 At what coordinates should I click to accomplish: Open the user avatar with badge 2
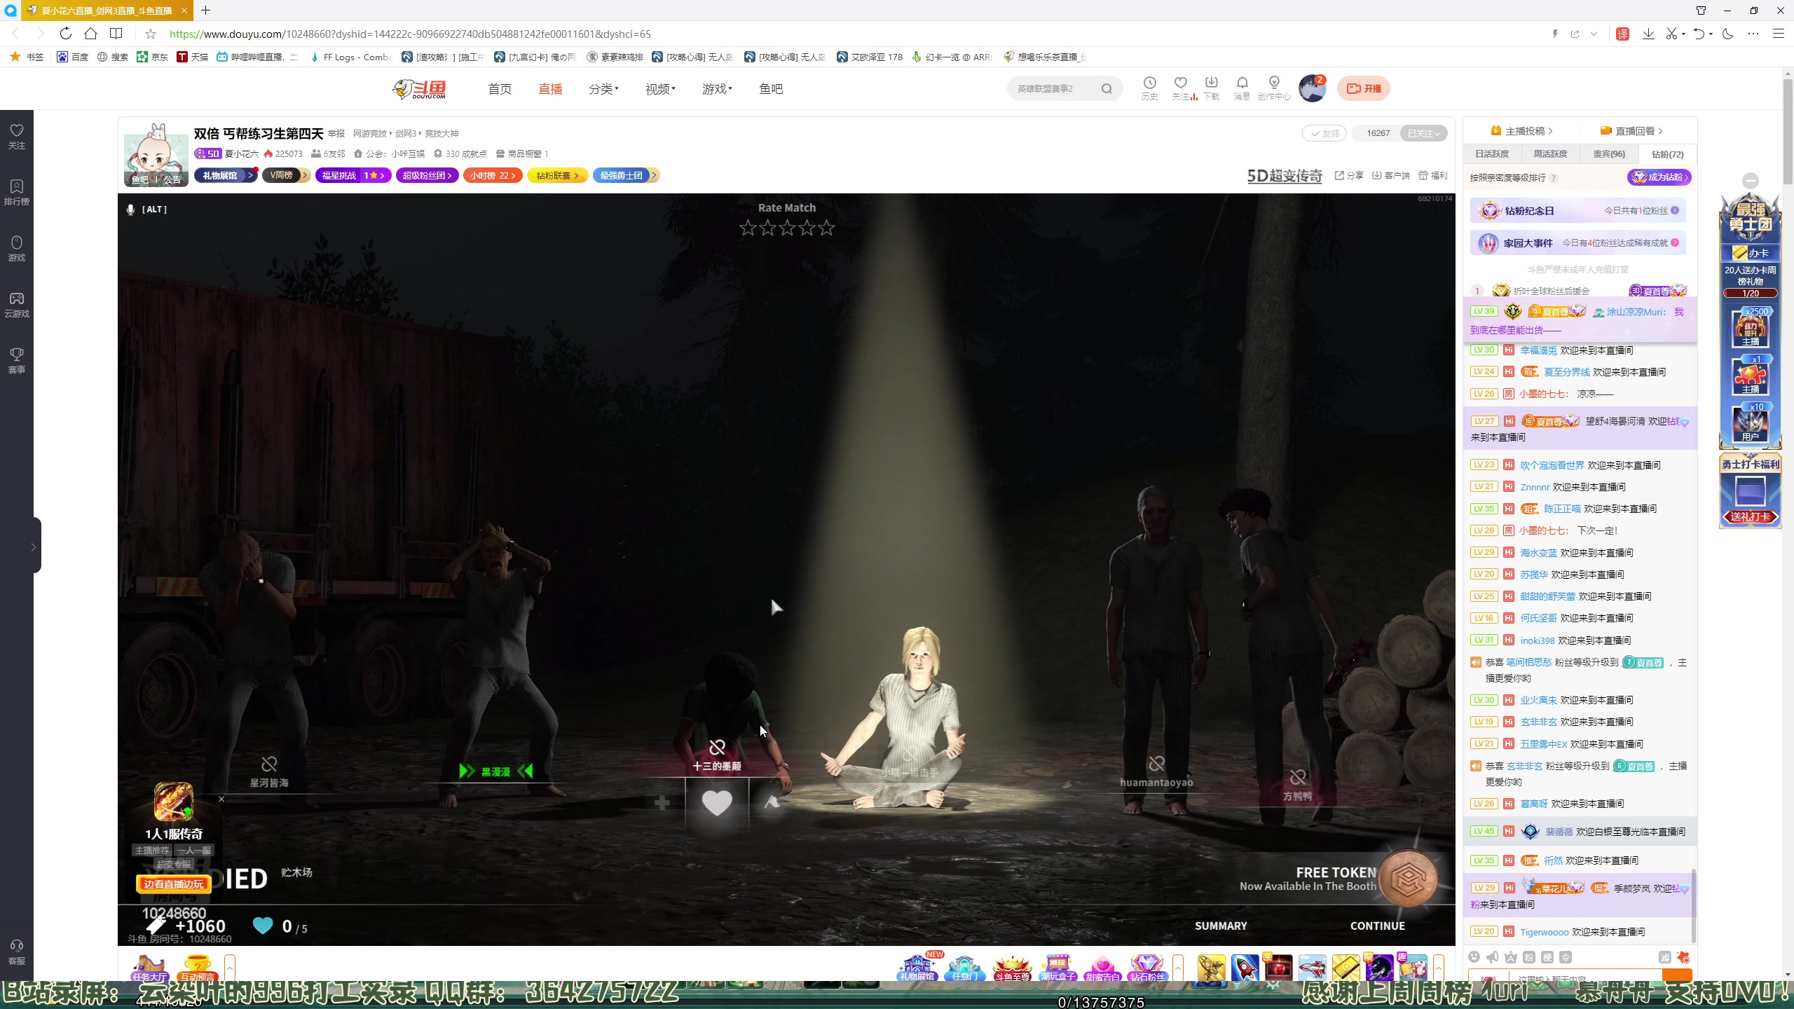coord(1312,88)
